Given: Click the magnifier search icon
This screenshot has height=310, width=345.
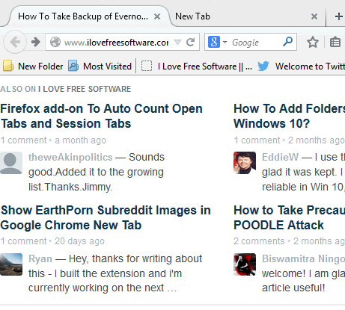Looking at the screenshot, I should [x=287, y=42].
